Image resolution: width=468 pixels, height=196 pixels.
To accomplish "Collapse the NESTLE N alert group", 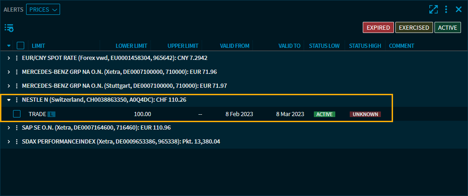I will (x=8, y=100).
